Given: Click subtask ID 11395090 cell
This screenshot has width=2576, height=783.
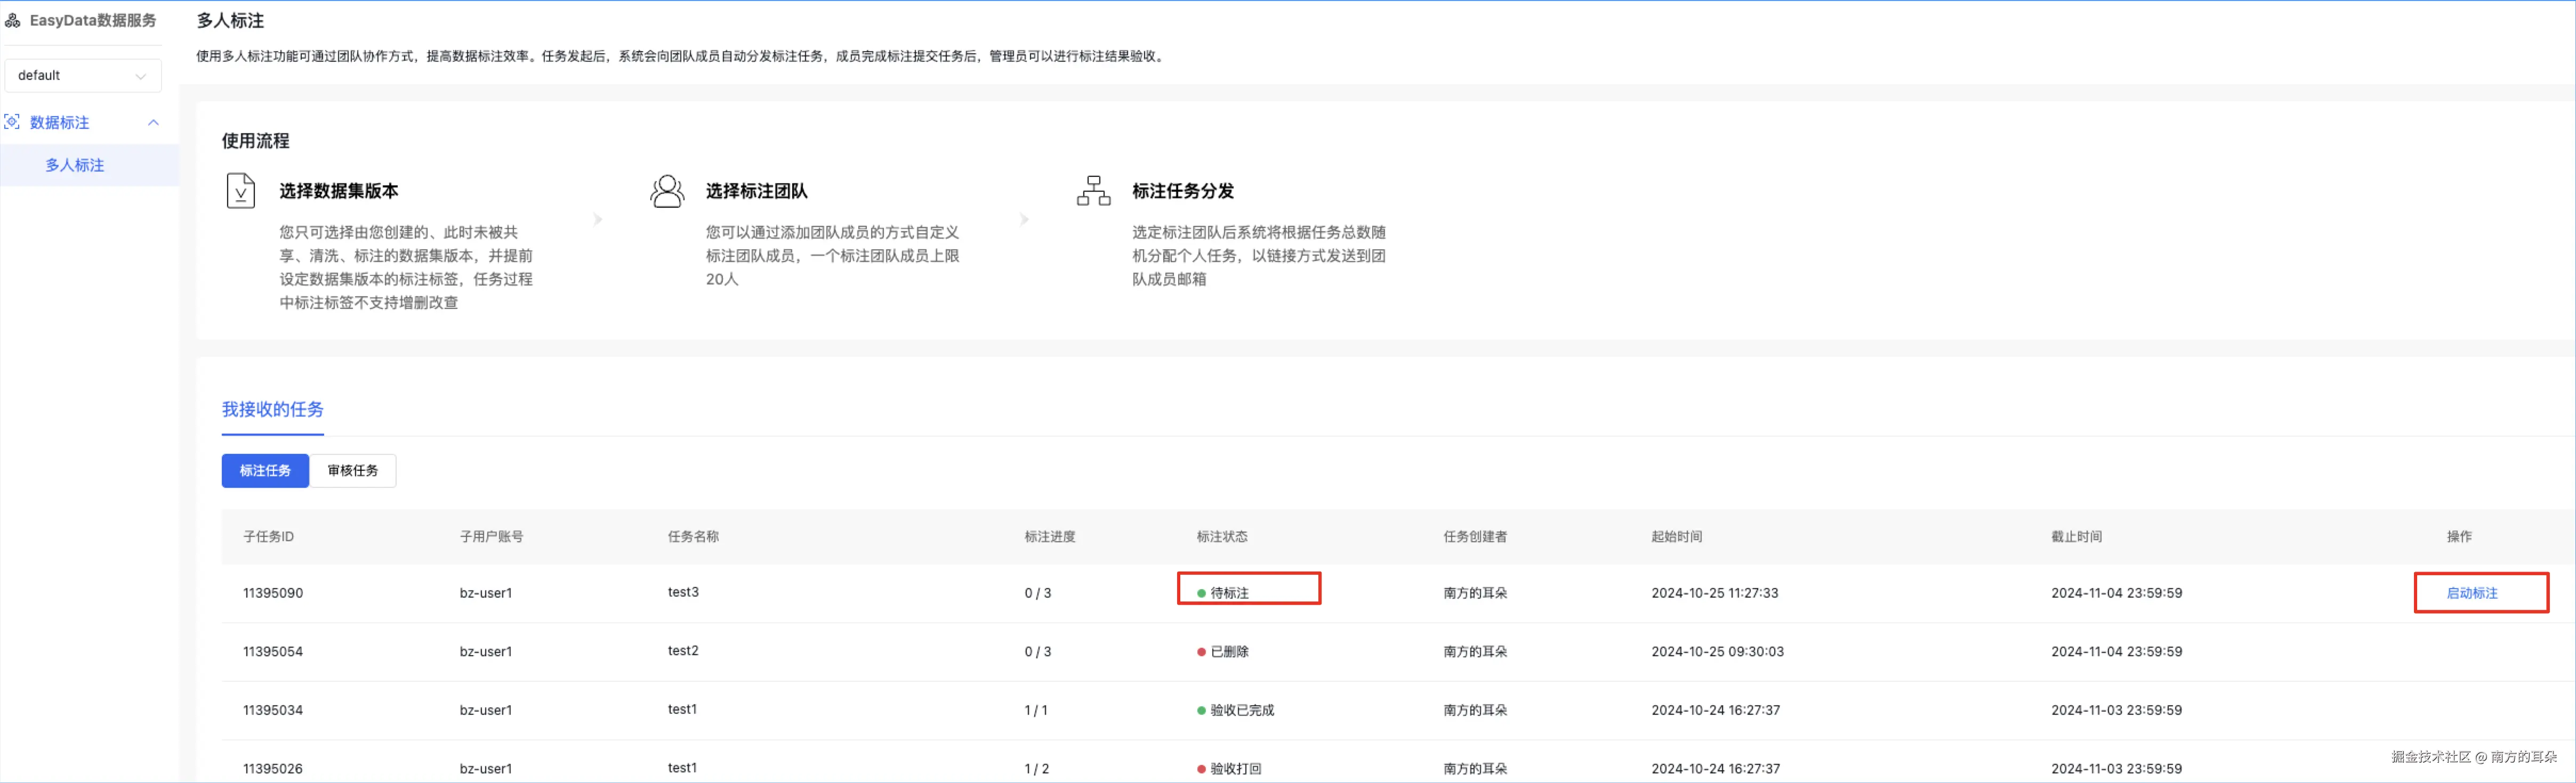Looking at the screenshot, I should click(272, 593).
